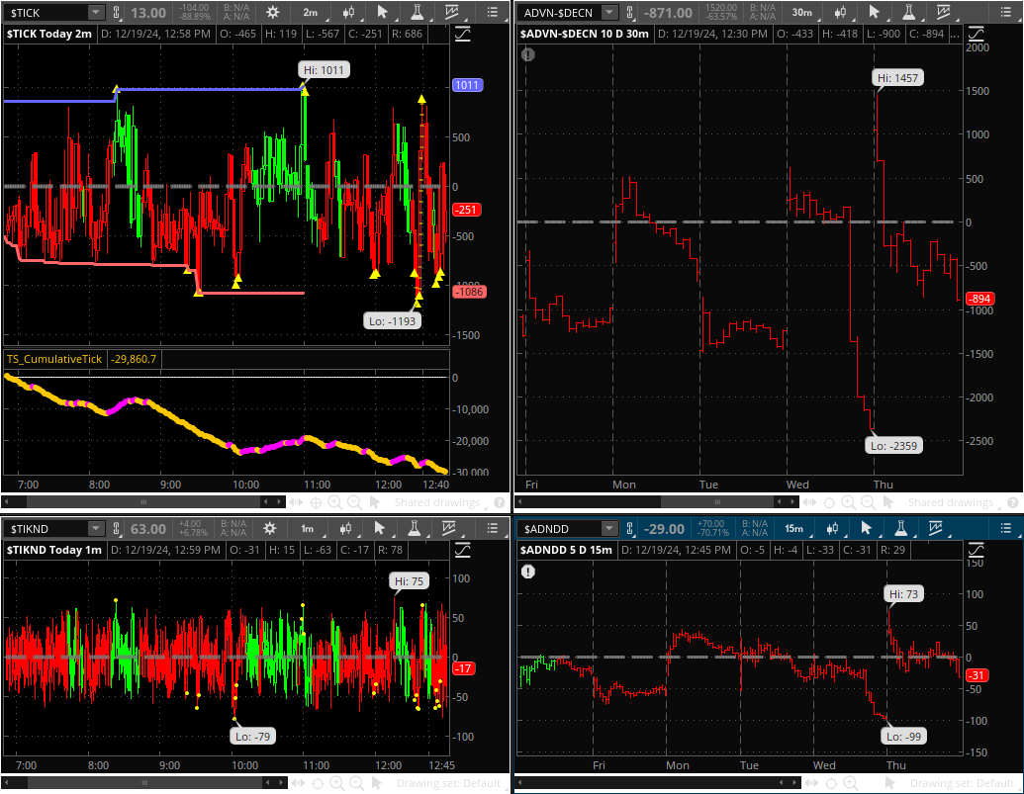Select pointer drawing tool in $TICK toolbar
The width and height of the screenshot is (1024, 794).
tap(383, 13)
